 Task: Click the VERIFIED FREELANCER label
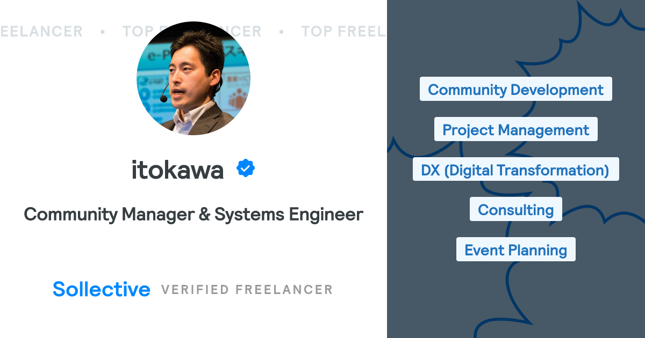click(247, 290)
